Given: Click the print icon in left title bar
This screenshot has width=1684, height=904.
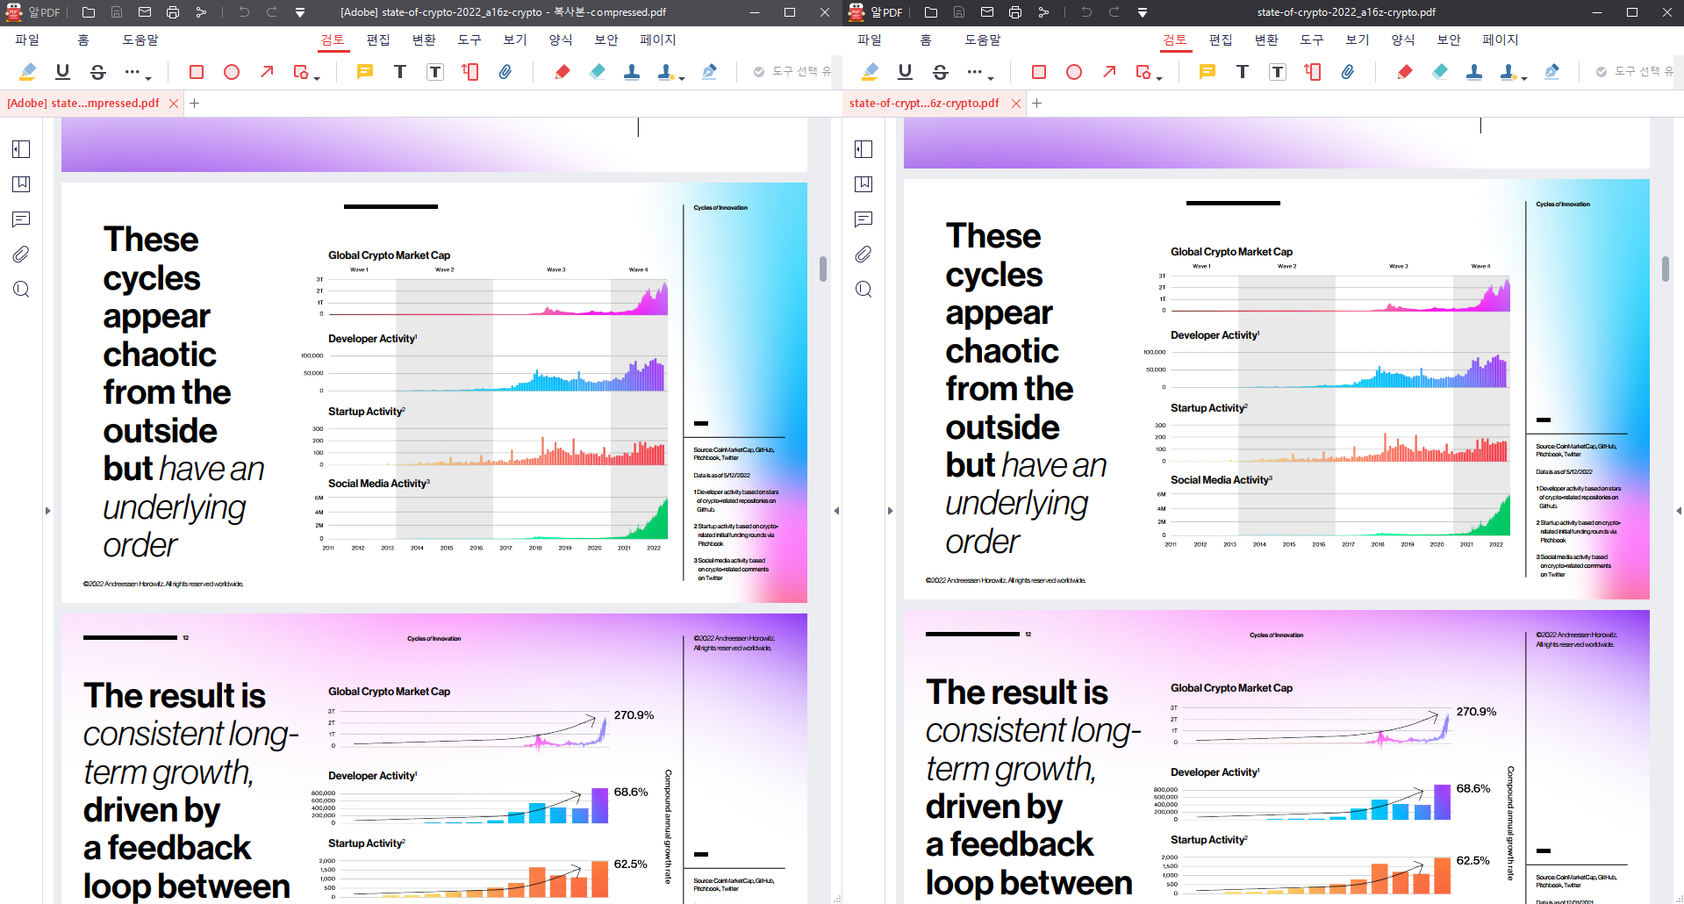Looking at the screenshot, I should [x=173, y=12].
